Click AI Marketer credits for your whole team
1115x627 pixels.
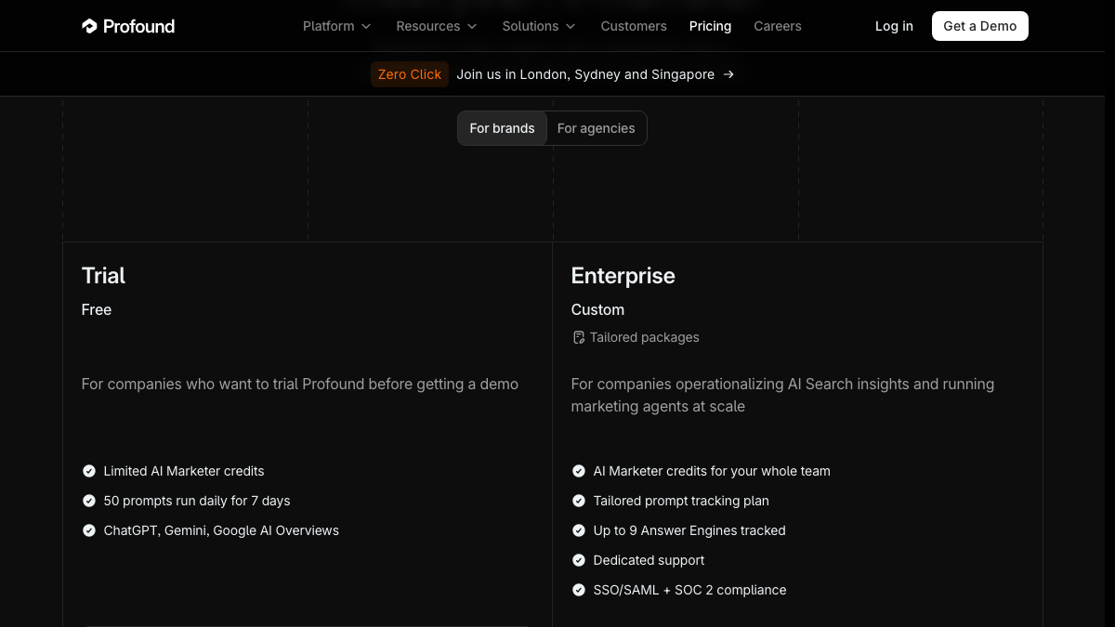(x=712, y=471)
